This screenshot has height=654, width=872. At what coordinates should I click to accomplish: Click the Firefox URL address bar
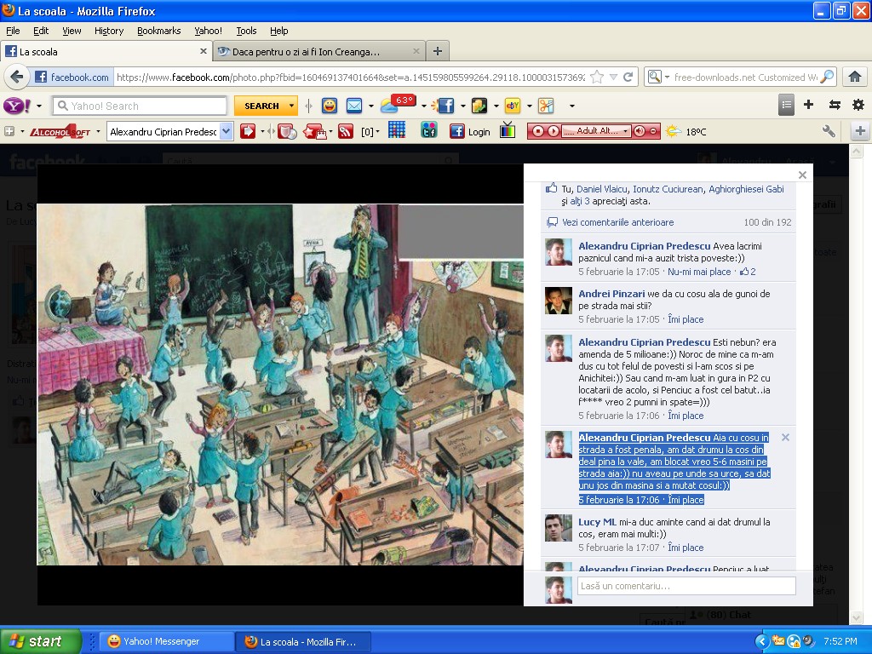(350, 77)
